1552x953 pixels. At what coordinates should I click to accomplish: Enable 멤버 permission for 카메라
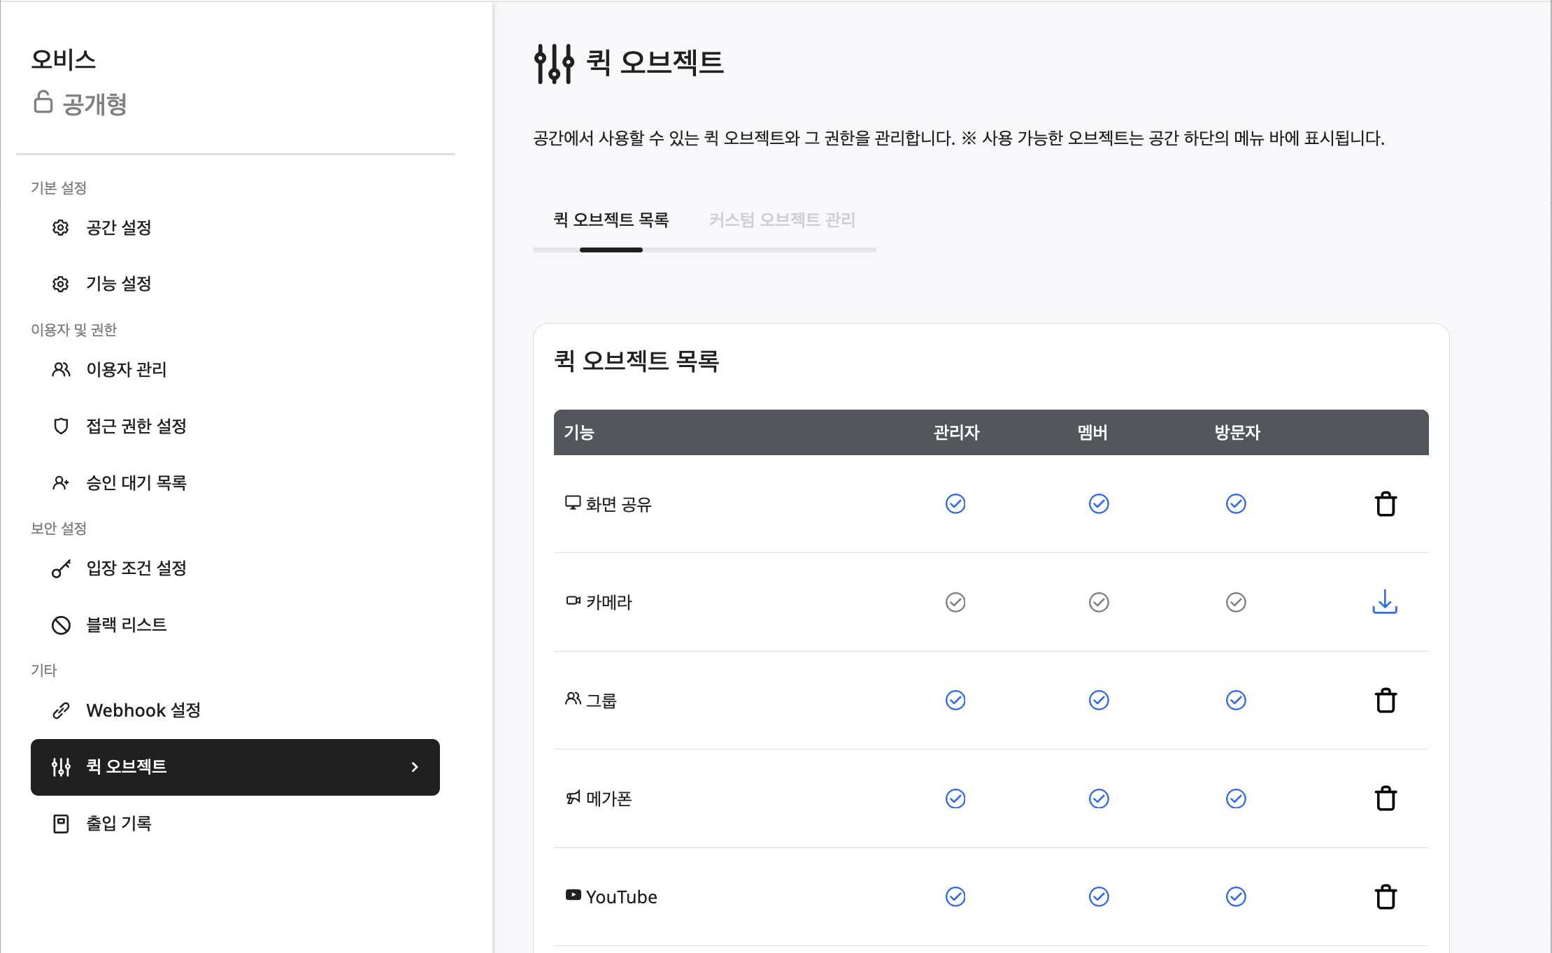(1098, 602)
